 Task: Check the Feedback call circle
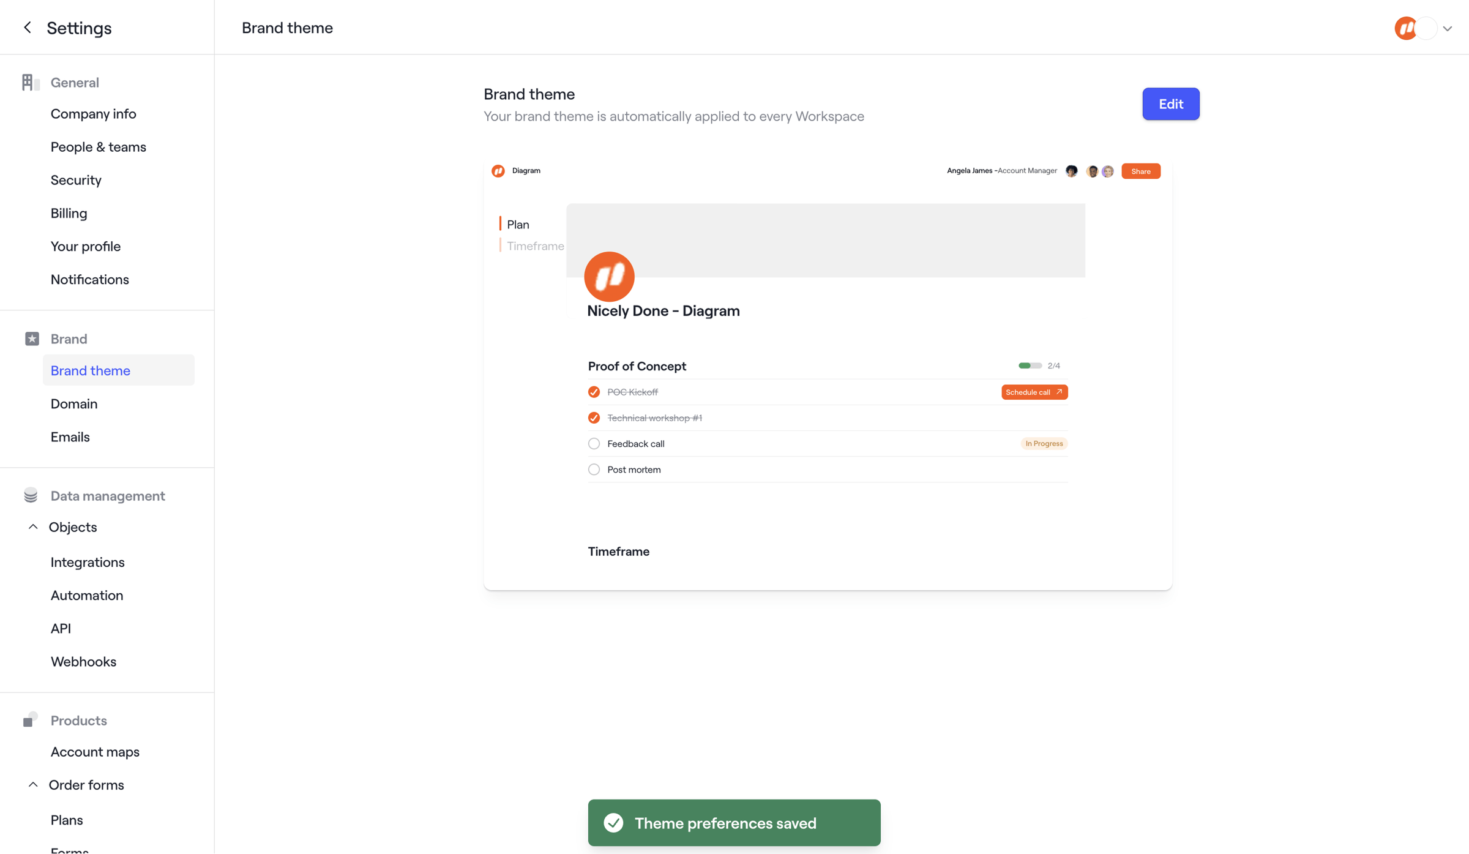[x=594, y=444]
